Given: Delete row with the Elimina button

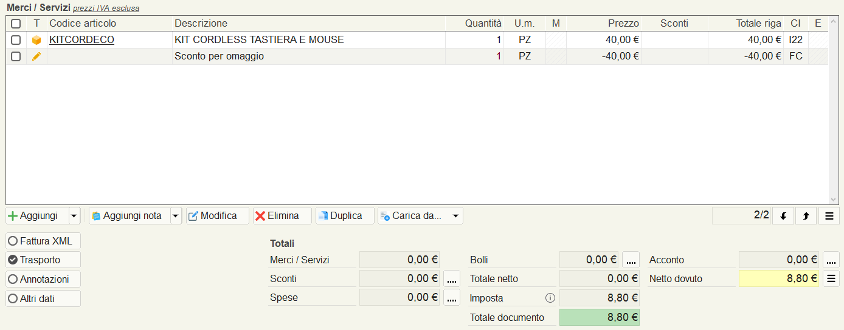Looking at the screenshot, I should 282,216.
